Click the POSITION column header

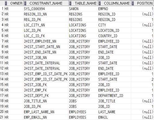coord(143,3)
